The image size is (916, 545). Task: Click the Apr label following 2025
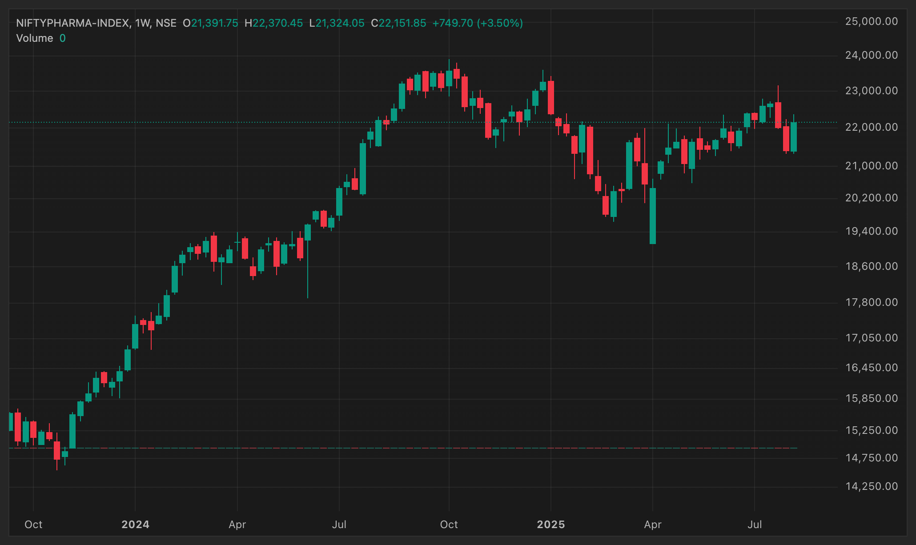[x=653, y=525]
